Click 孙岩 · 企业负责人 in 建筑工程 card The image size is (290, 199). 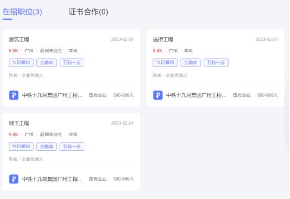click(x=26, y=75)
